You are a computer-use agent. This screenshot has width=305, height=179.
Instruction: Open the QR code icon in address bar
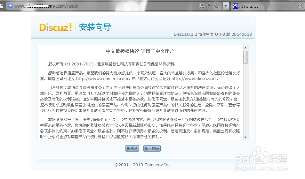[x=202, y=6]
